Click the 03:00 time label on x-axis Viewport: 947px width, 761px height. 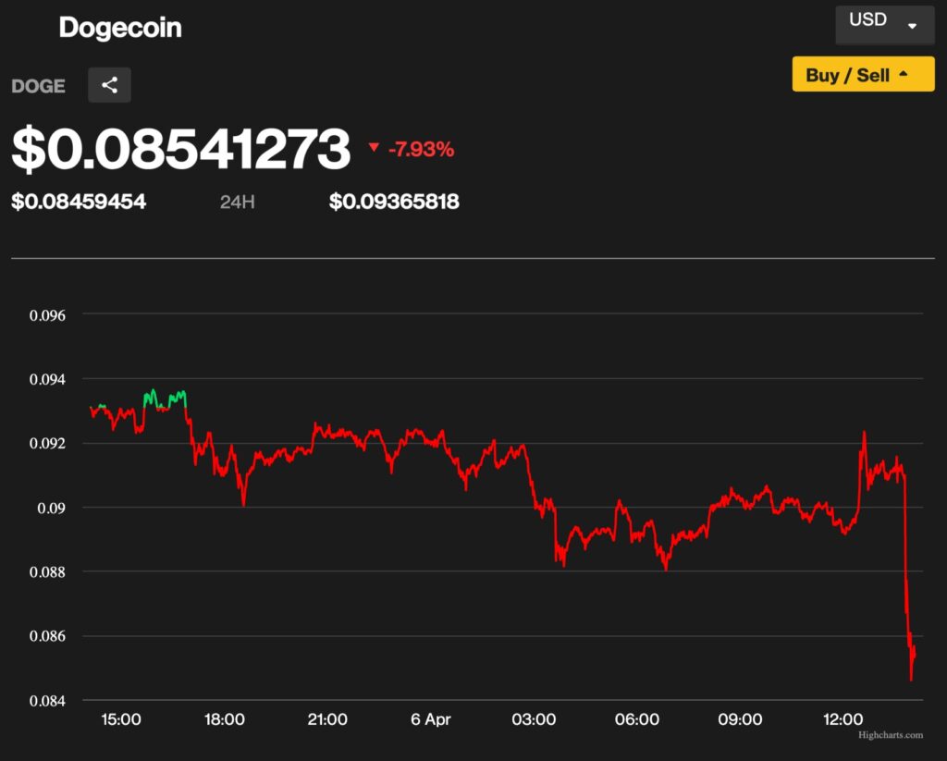[x=534, y=719]
